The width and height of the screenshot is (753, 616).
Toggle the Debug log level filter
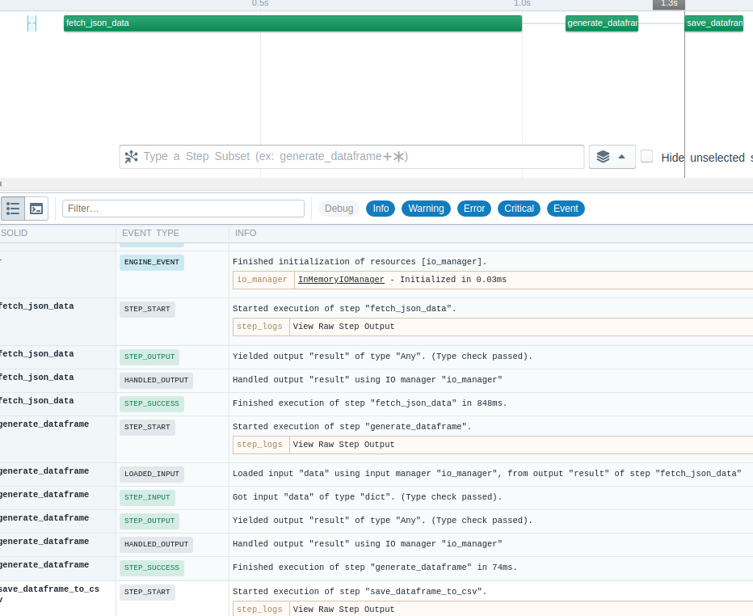339,209
